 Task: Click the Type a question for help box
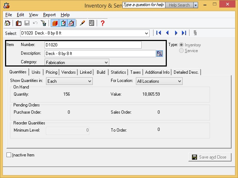[x=143, y=5]
